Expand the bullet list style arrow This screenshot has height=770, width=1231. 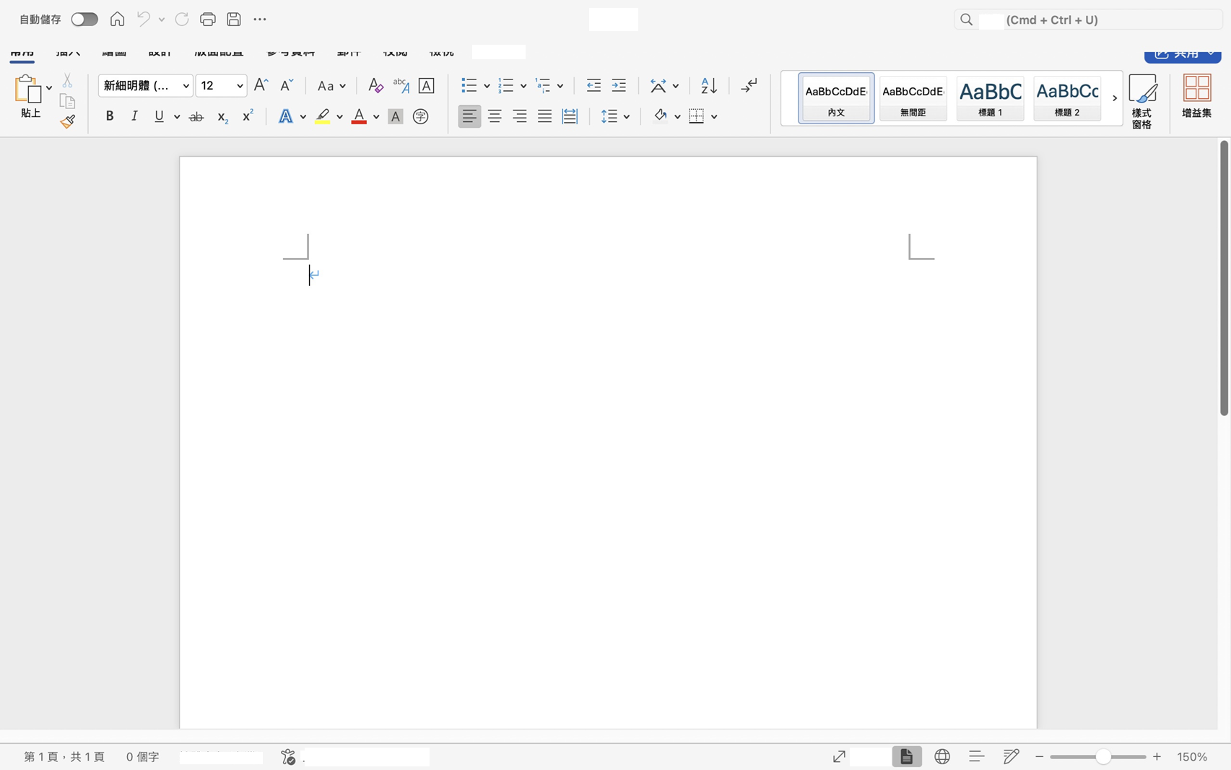click(x=487, y=86)
